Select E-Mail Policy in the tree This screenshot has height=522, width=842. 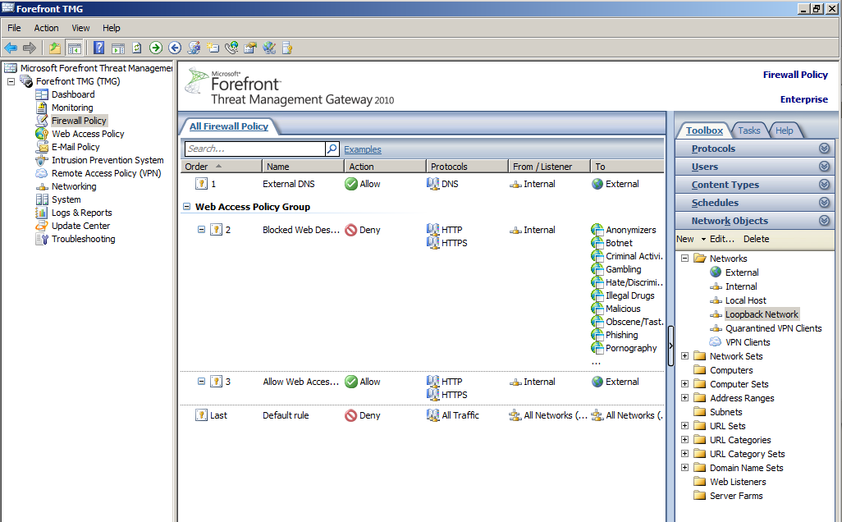point(76,147)
